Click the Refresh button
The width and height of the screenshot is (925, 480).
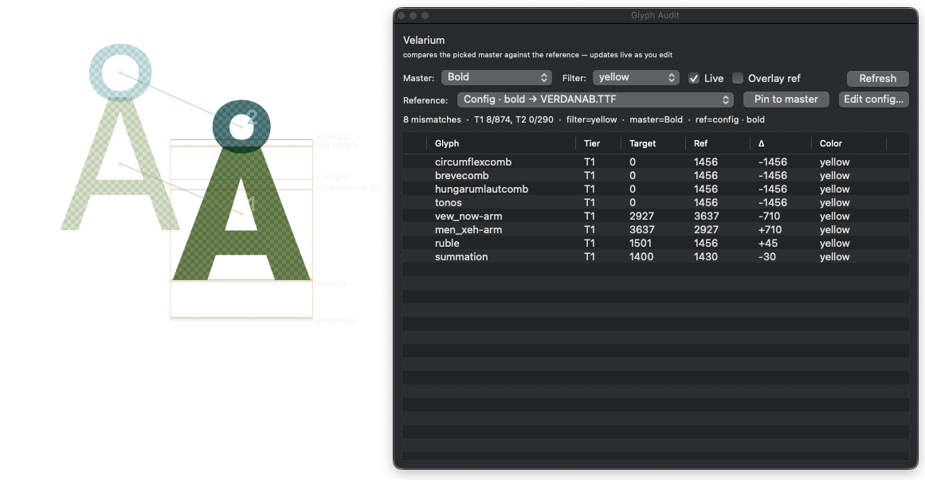pyautogui.click(x=877, y=79)
